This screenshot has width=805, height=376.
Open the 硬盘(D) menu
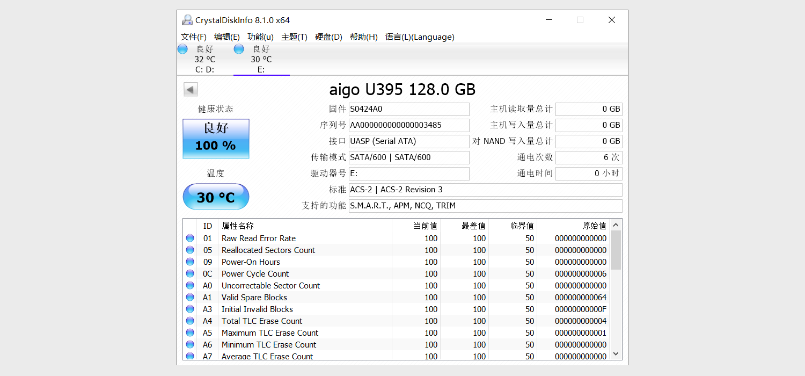(x=328, y=37)
